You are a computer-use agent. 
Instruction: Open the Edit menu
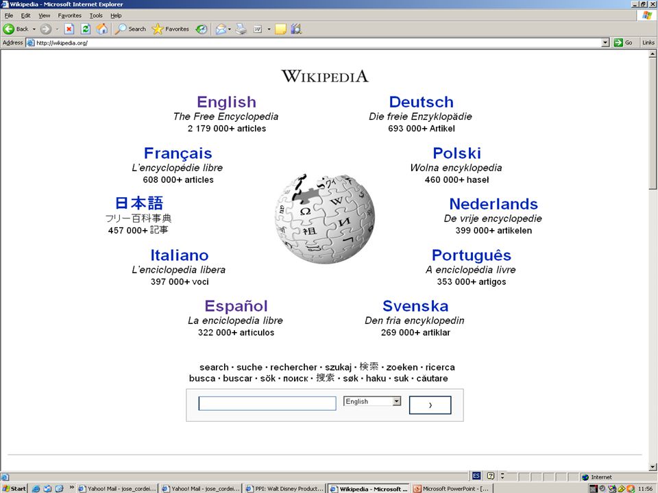tap(25, 16)
